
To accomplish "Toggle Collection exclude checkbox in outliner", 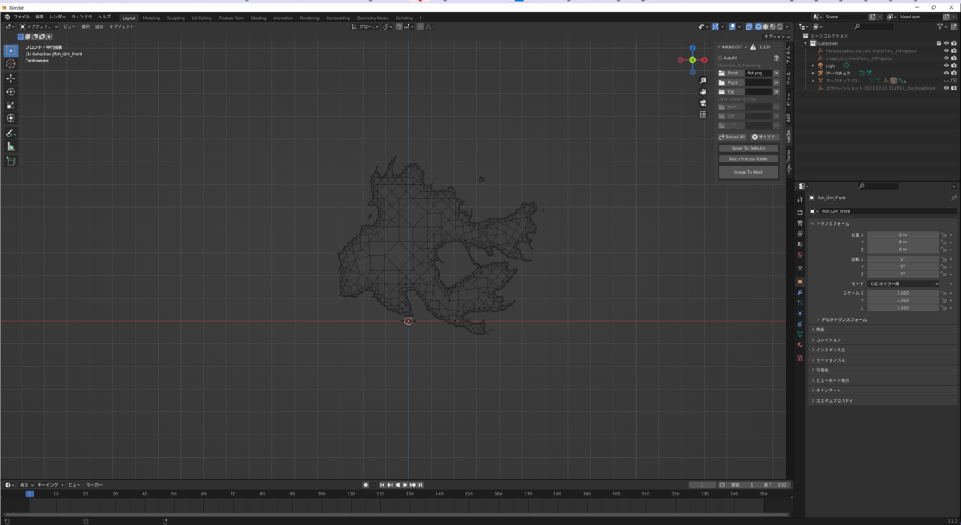I will point(939,43).
